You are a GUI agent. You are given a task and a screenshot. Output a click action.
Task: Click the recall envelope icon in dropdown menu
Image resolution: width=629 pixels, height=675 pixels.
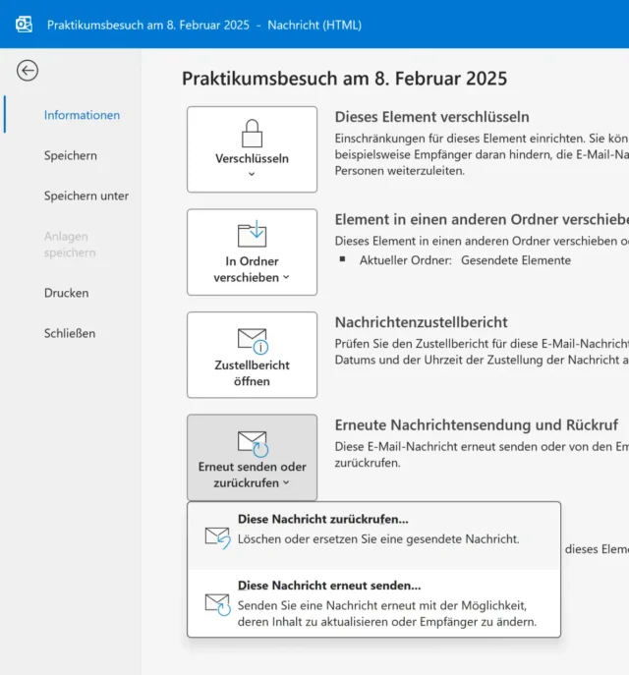(217, 536)
